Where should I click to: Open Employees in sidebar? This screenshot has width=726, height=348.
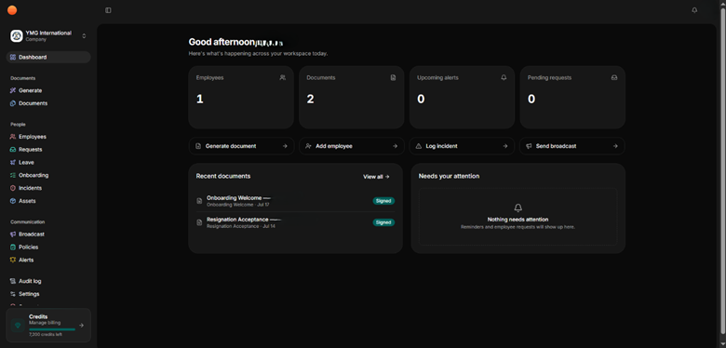pyautogui.click(x=48, y=137)
